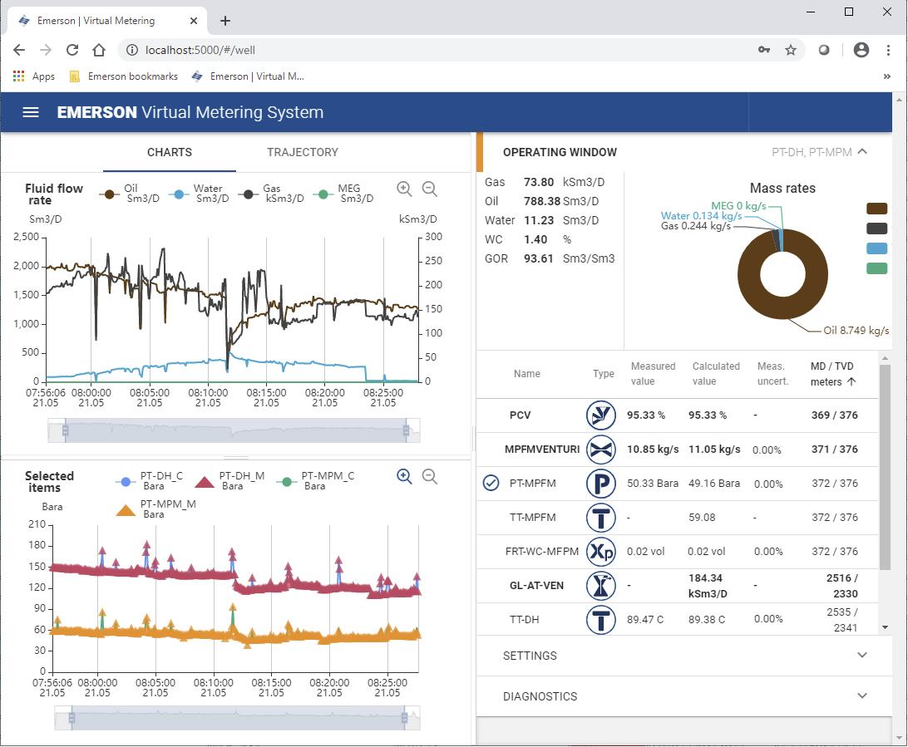
Task: Open a new browser tab
Action: point(225,21)
